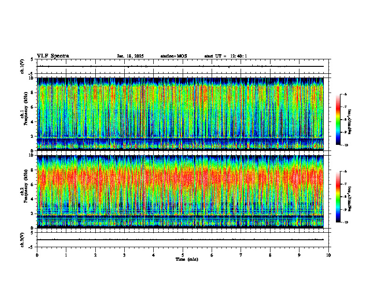Click the "-6" label on the ch.1 color bar
The height and width of the screenshot is (286, 370).
345,94
